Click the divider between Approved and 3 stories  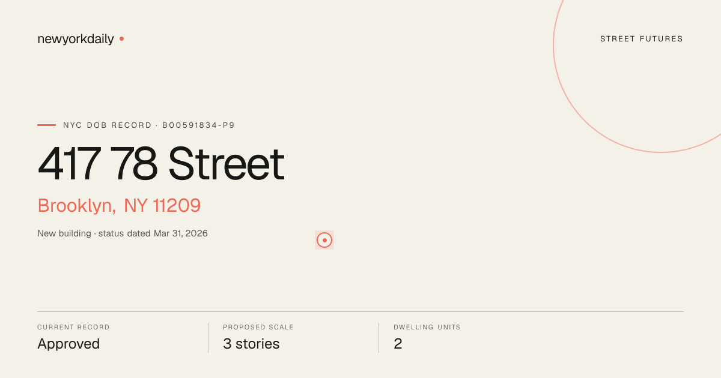[x=208, y=338]
